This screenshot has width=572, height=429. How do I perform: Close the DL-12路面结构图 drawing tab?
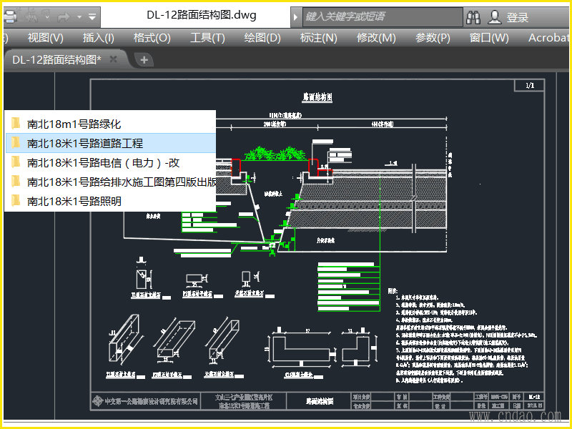(x=113, y=59)
